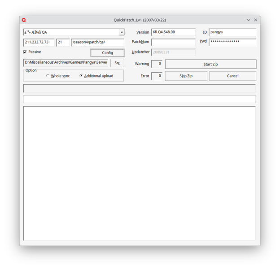Focus the source directory path field
Screen dimensions: 280x269
[x=66, y=63]
